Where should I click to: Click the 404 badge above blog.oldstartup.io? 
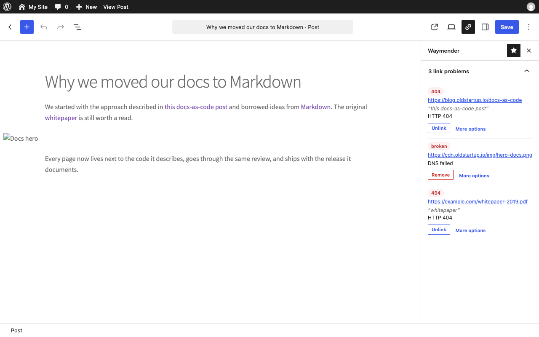tap(436, 91)
